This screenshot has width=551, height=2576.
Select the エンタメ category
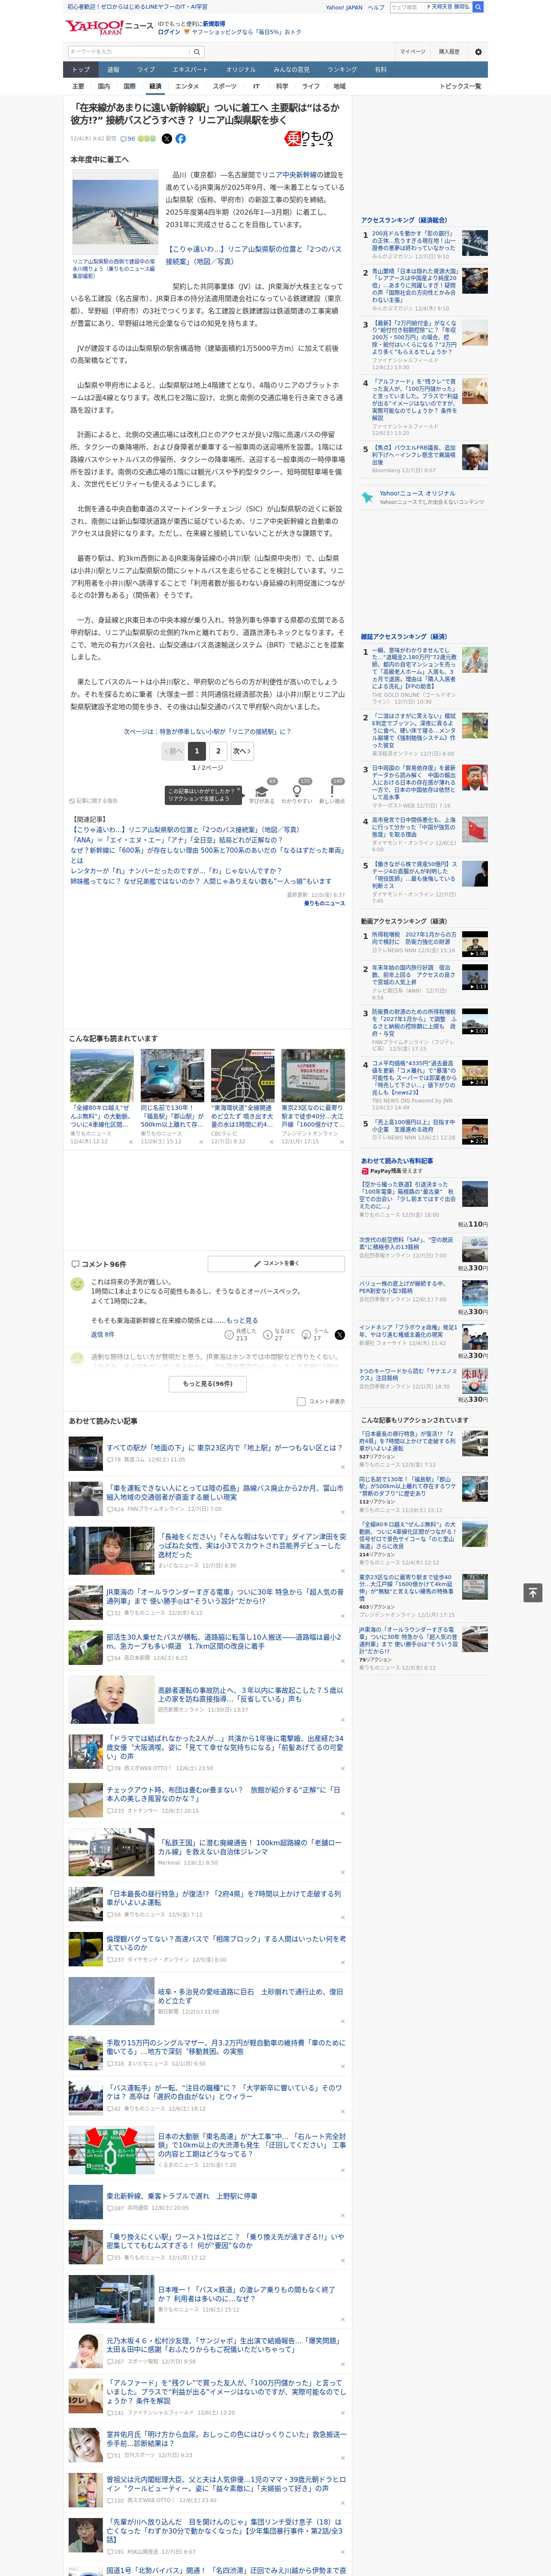pos(187,86)
